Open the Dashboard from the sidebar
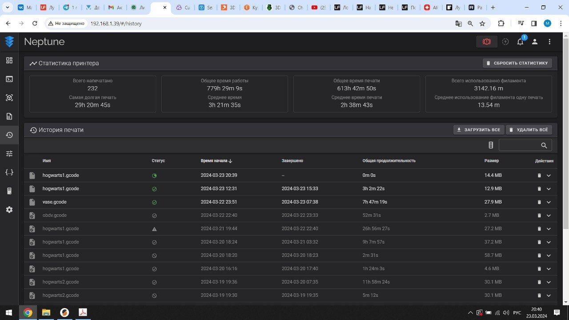 click(x=9, y=60)
